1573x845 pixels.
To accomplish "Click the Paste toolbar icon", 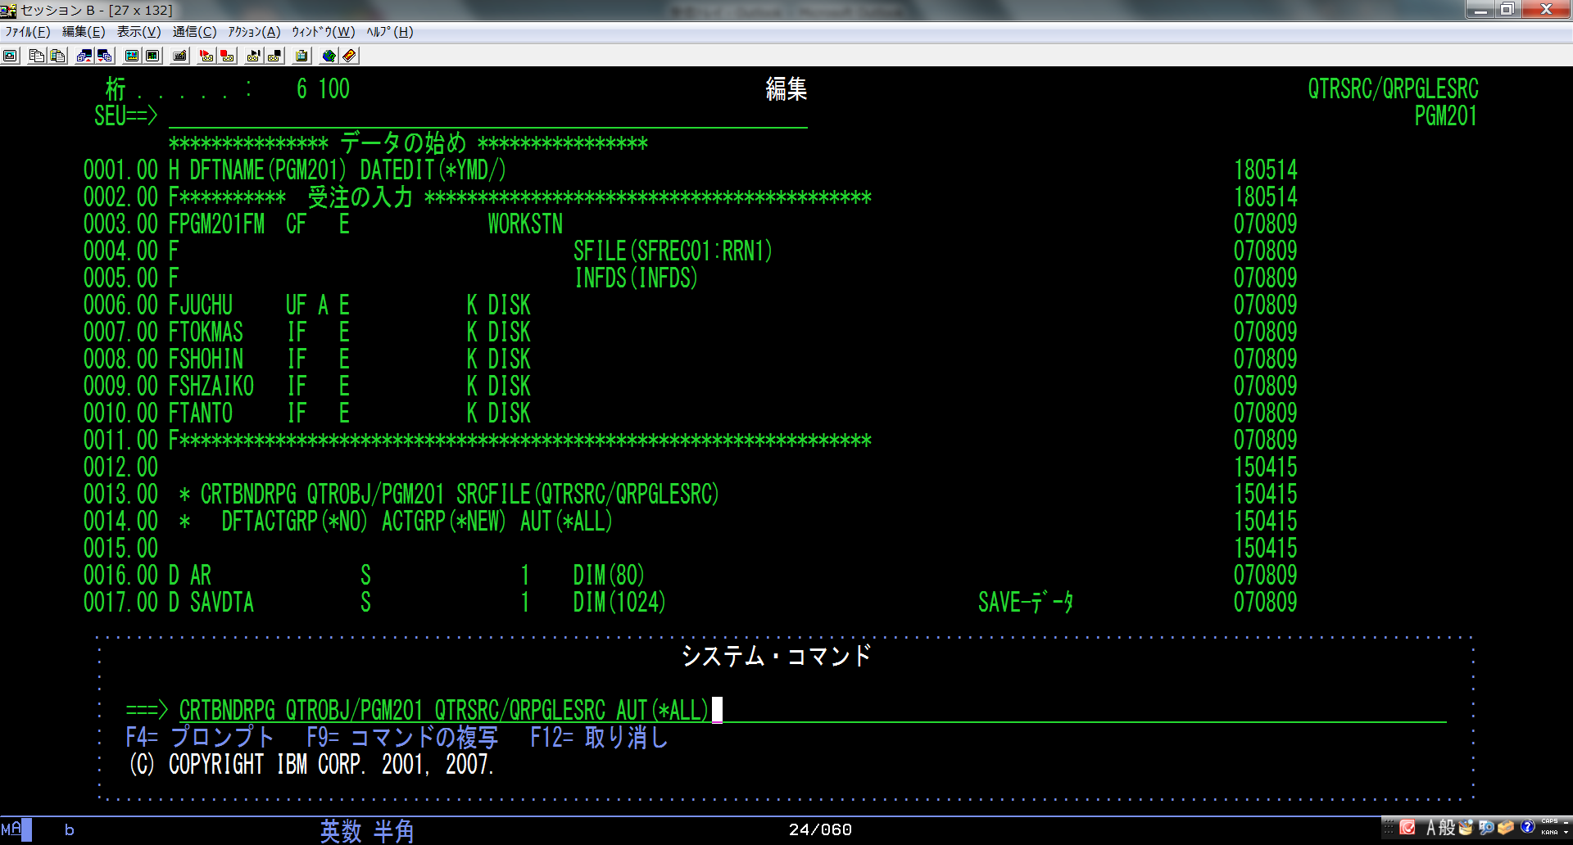I will 57,56.
